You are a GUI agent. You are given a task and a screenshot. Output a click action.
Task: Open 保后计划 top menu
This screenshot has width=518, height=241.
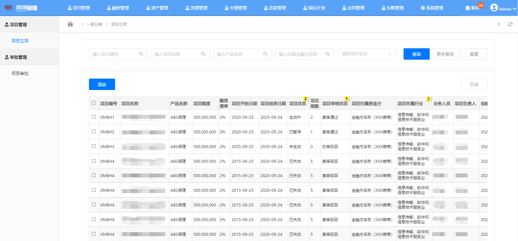click(314, 8)
